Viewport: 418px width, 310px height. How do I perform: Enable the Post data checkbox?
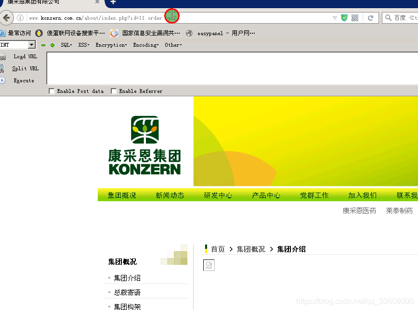52,91
